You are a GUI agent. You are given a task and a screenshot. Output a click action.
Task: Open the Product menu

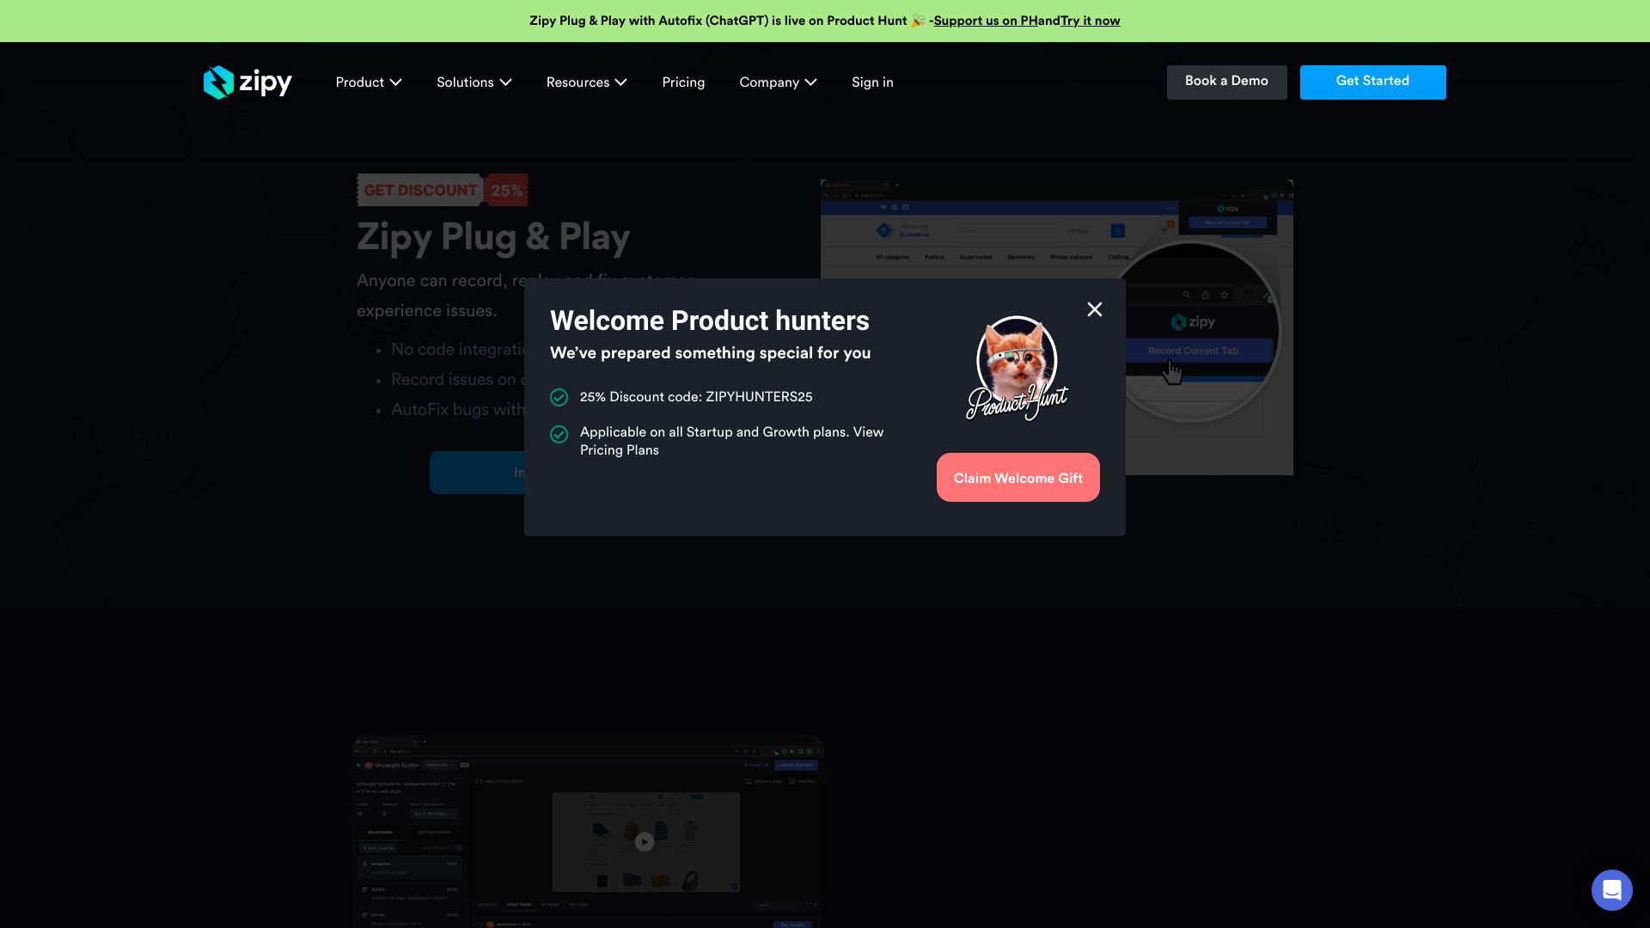click(x=369, y=82)
